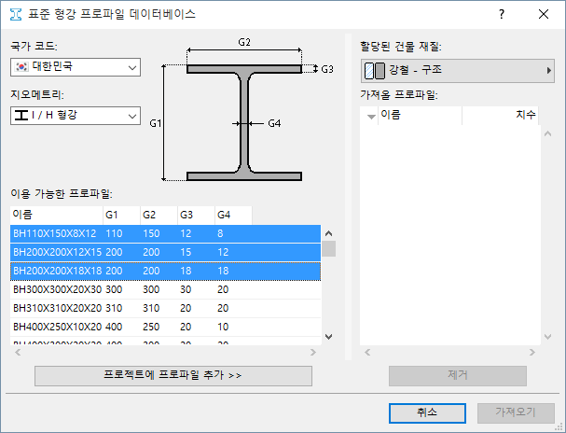Screen dimensions: 566x433
Task: Click the 치수 column header
Action: (501, 116)
